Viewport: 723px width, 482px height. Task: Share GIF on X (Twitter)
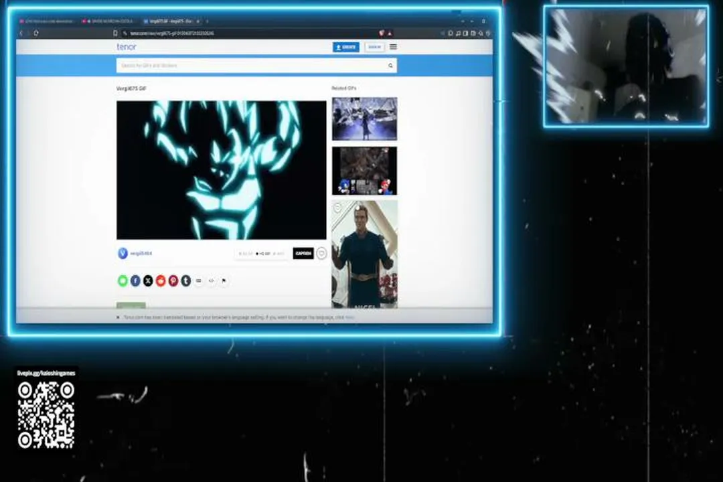pos(148,280)
